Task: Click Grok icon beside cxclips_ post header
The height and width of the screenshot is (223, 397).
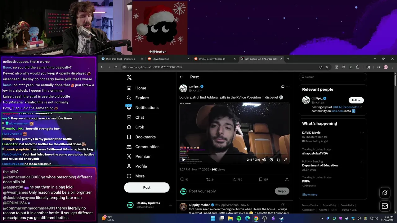Action: click(x=283, y=86)
